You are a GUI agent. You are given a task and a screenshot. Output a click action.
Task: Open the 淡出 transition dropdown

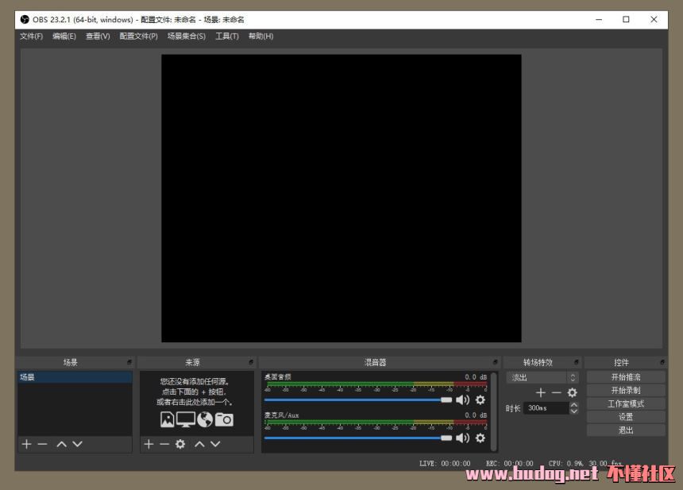(x=544, y=377)
